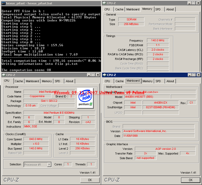Viewport: 202px width, 185px height.
Task: Click the memory Type field showing SDRAM
Action: 131,19
